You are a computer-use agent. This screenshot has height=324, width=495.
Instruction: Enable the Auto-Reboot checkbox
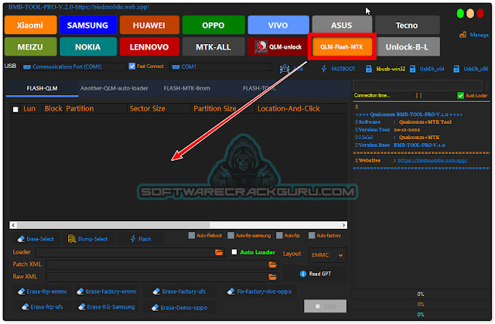click(191, 235)
